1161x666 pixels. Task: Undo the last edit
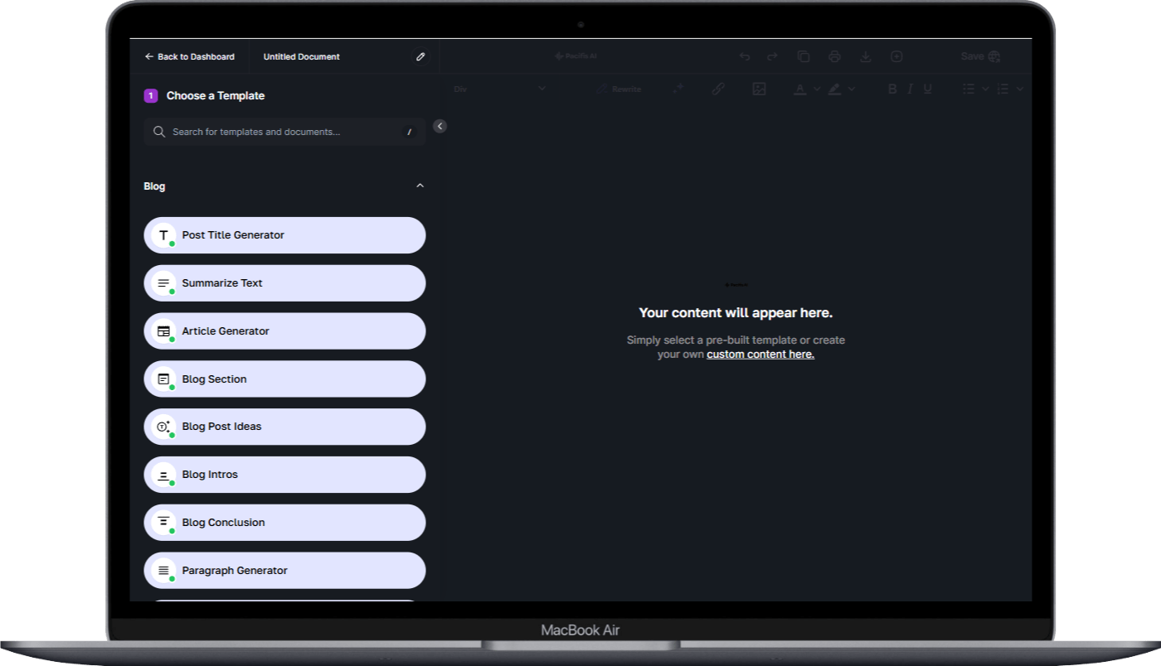pos(745,56)
